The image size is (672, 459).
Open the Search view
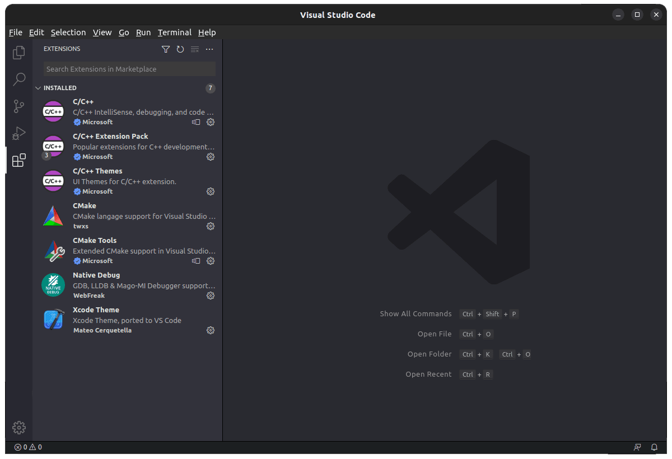tap(18, 79)
